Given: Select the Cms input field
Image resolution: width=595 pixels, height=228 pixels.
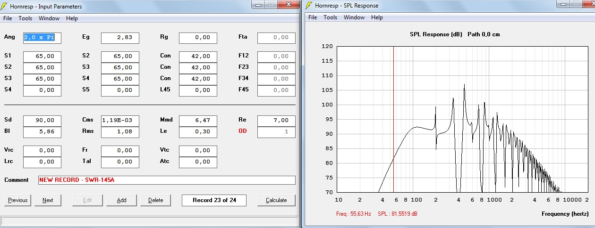Looking at the screenshot, I should point(120,121).
